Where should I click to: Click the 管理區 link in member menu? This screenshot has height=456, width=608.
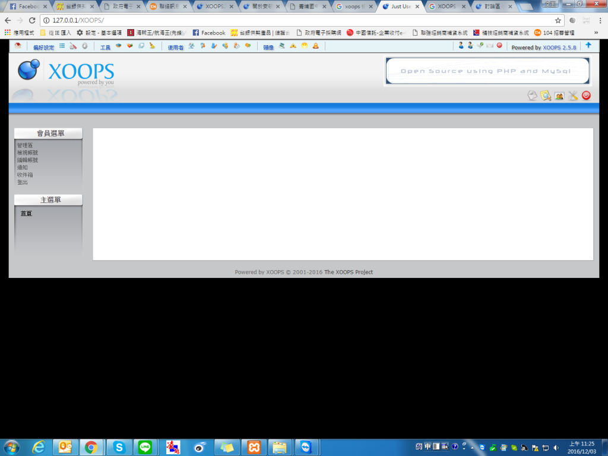[25, 145]
